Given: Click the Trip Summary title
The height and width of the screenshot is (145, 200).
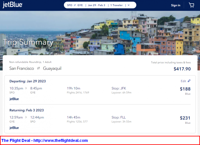Looking at the screenshot, I should tap(28, 42).
